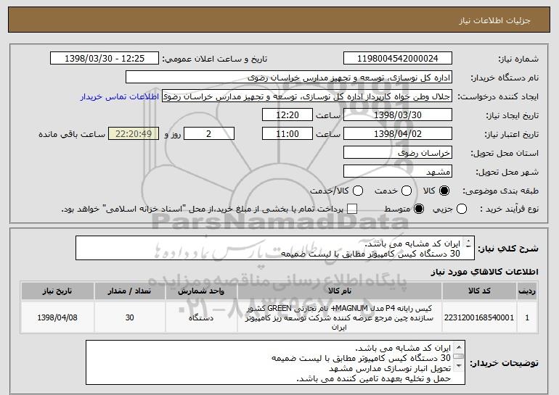Click the واحد شمارش column header
This screenshot has height=395, width=559.
click(x=201, y=291)
